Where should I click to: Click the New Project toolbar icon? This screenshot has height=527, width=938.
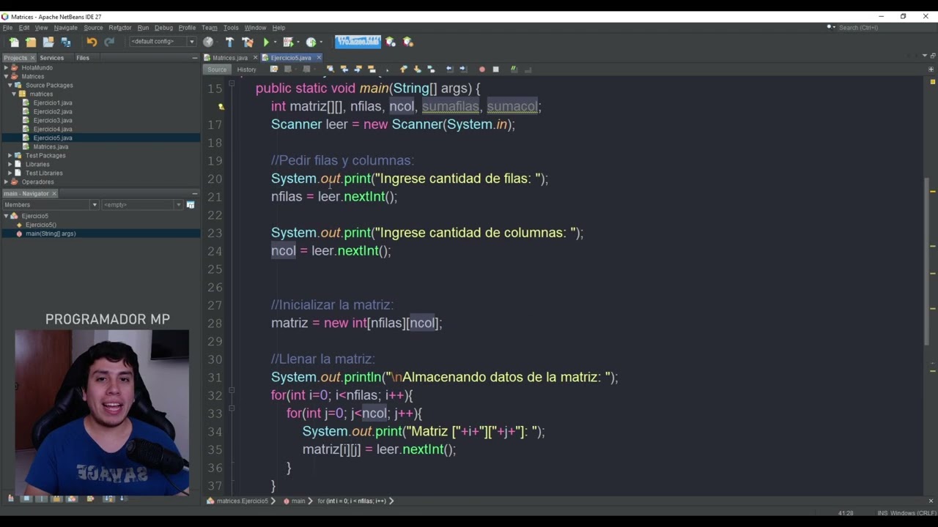pyautogui.click(x=31, y=42)
